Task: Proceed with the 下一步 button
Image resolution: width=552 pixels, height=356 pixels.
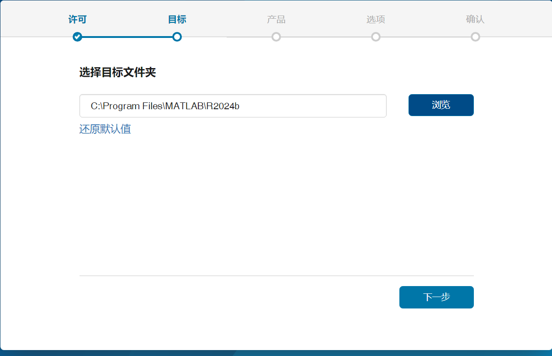Action: point(436,297)
